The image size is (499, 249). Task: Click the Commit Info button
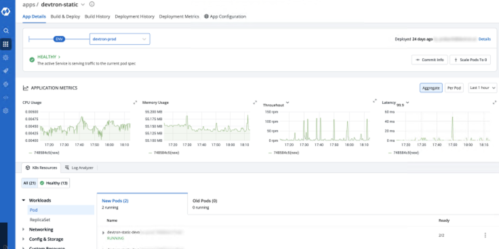pyautogui.click(x=430, y=60)
